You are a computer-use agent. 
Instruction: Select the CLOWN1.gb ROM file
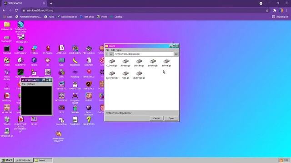point(112,63)
